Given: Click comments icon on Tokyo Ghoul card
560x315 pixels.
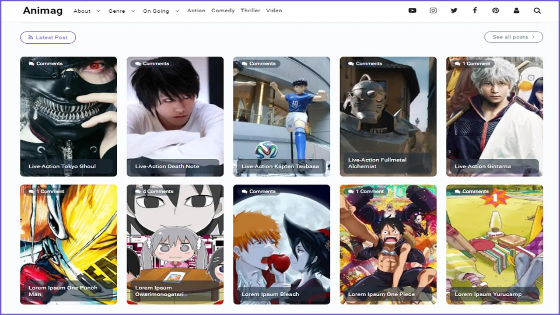Looking at the screenshot, I should (x=31, y=63).
